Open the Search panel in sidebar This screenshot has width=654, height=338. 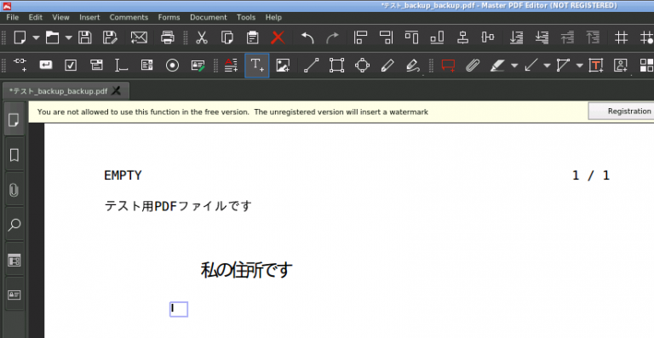(x=14, y=225)
